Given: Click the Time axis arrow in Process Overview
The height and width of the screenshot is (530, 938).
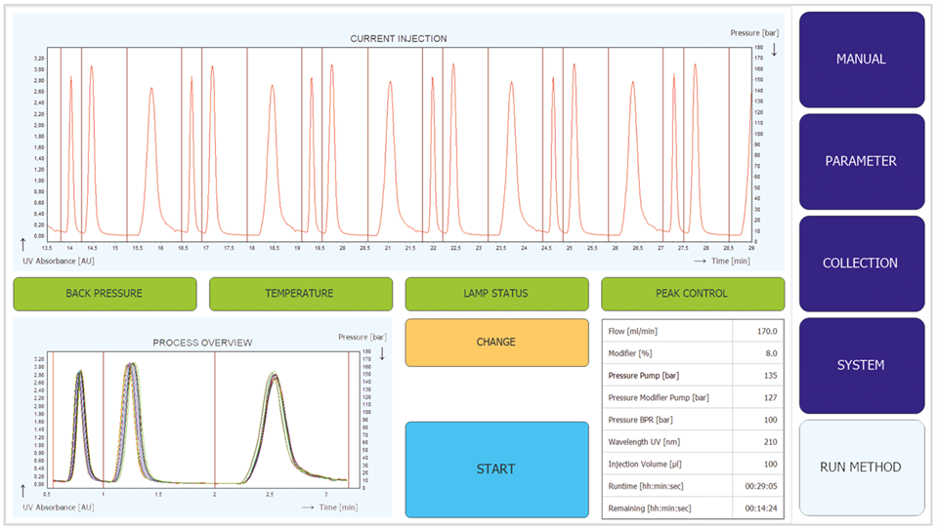Looking at the screenshot, I should tap(308, 508).
